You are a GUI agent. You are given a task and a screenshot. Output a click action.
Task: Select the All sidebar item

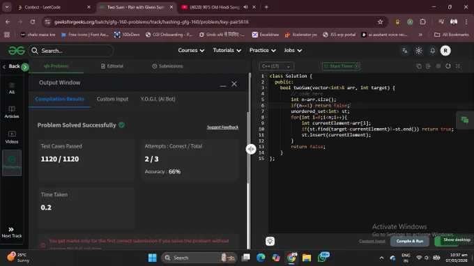[12, 88]
